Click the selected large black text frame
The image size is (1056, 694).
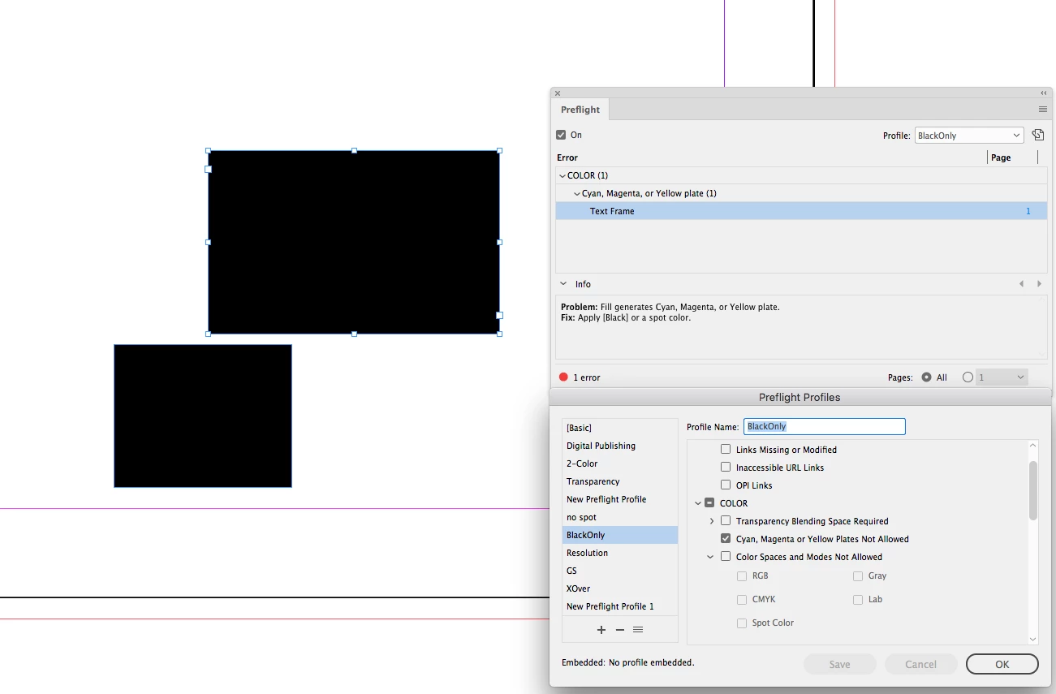[354, 242]
